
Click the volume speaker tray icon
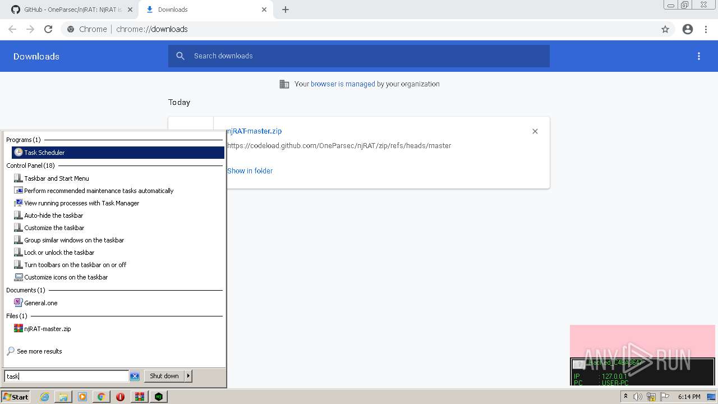pos(638,397)
